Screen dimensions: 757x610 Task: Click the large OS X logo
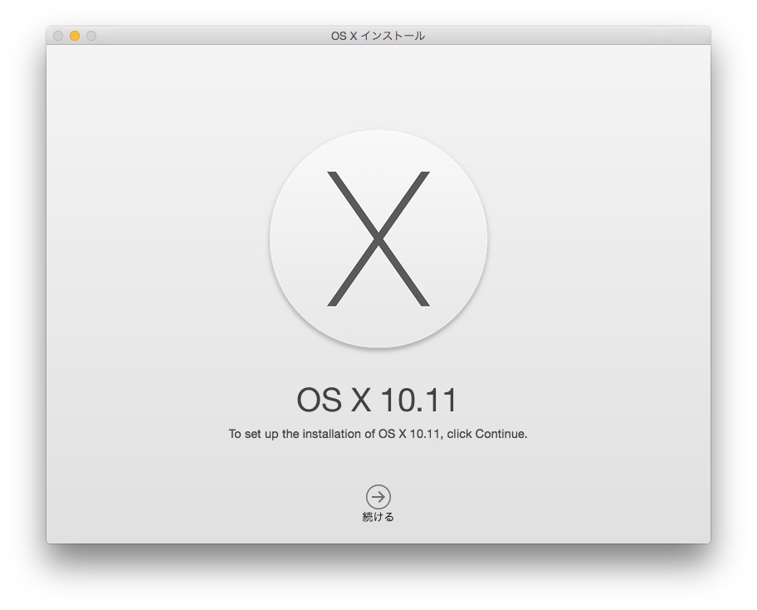378,239
